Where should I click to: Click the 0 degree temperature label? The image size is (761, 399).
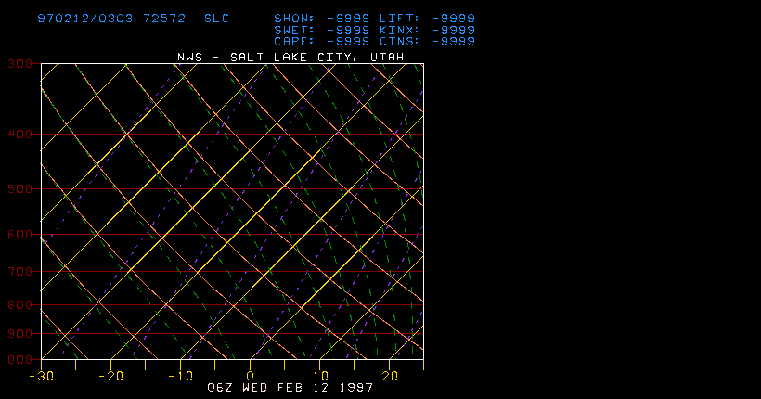click(x=250, y=376)
